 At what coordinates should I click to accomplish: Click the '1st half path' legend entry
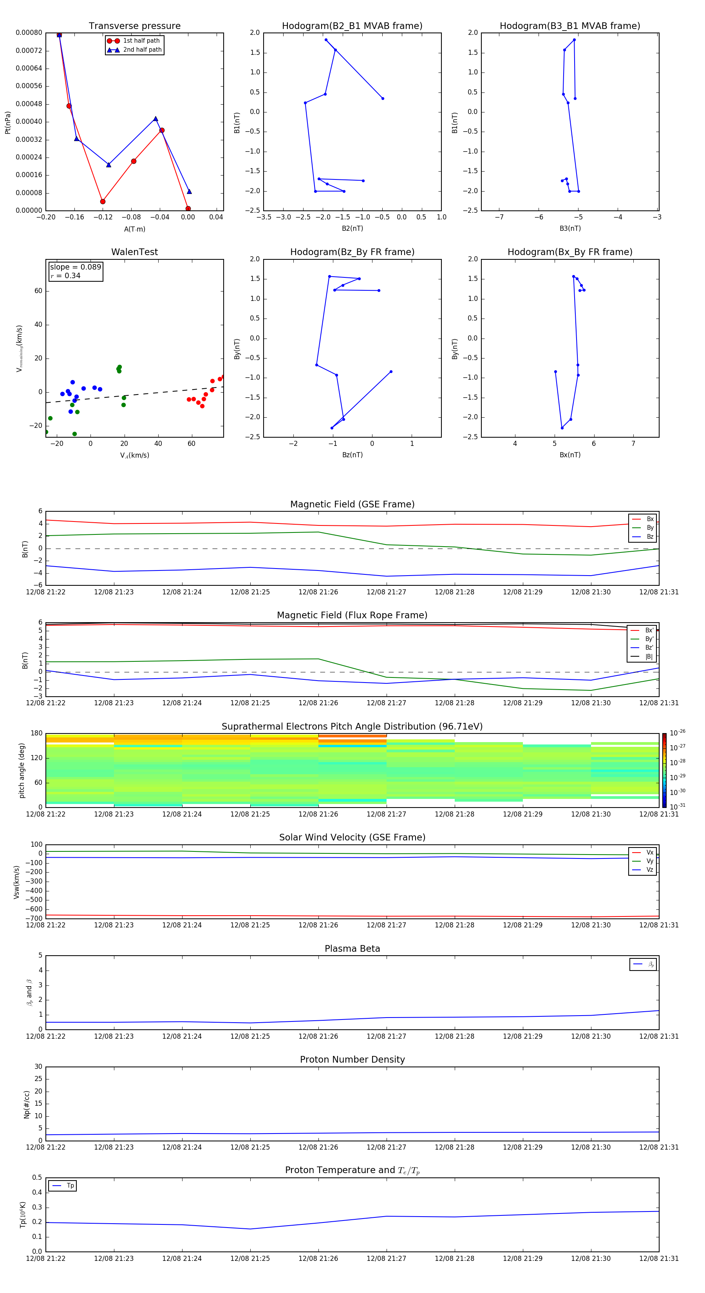(134, 41)
